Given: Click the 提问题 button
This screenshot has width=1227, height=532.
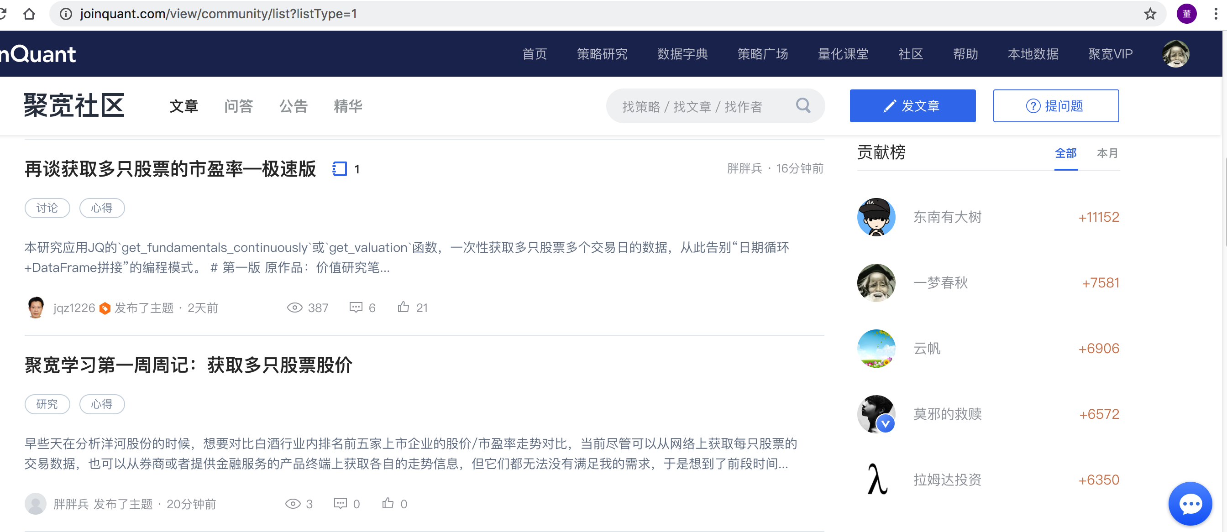Looking at the screenshot, I should pos(1055,106).
